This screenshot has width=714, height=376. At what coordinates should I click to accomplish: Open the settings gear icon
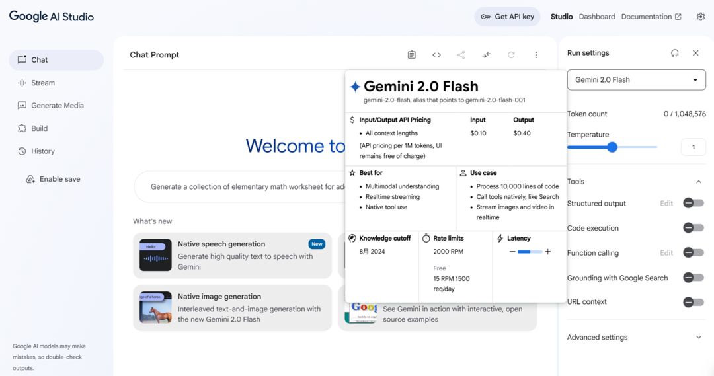point(701,17)
